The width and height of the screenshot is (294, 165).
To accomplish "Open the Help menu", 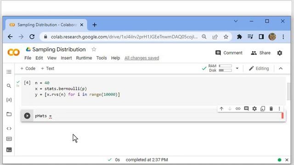I will pos(115,58).
